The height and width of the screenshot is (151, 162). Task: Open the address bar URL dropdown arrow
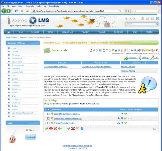click(123, 11)
